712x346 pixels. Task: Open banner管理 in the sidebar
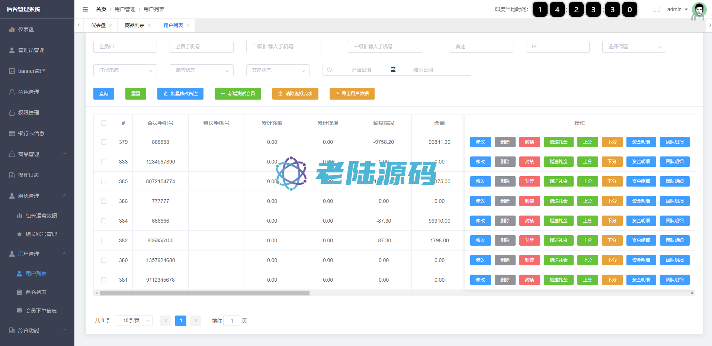click(31, 71)
